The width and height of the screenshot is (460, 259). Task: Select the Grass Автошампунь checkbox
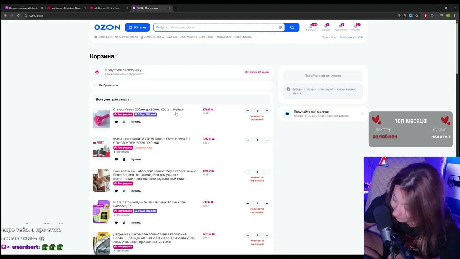(x=95, y=202)
